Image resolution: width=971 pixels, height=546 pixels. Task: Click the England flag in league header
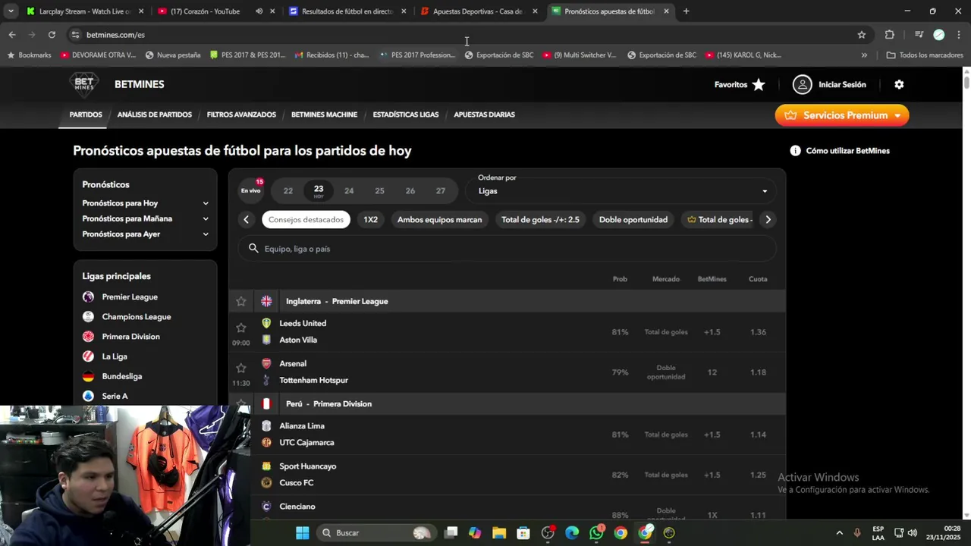(x=266, y=301)
